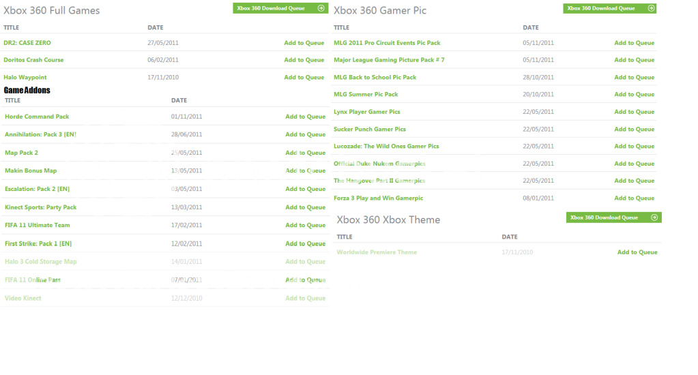Open the Horde Command Pack addon link
The height and width of the screenshot is (375, 698).
coord(37,117)
